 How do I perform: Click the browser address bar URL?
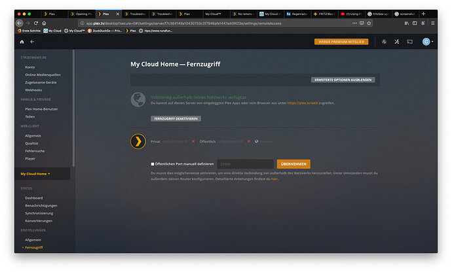point(183,24)
